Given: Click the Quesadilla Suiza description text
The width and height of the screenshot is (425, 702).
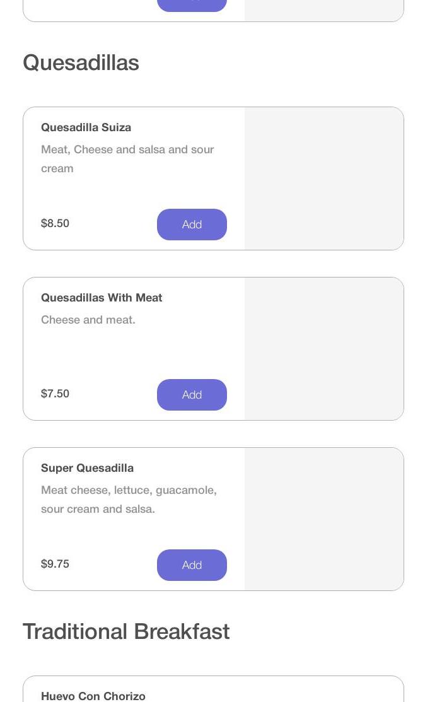Looking at the screenshot, I should click(x=127, y=159).
